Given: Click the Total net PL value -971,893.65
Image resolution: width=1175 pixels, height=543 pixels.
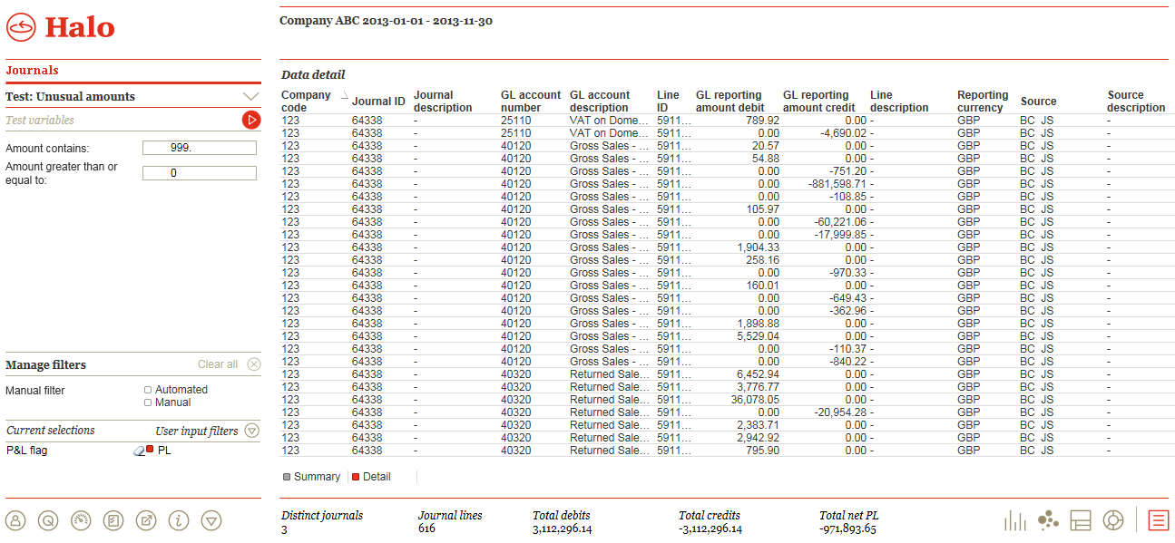Looking at the screenshot, I should 847,529.
